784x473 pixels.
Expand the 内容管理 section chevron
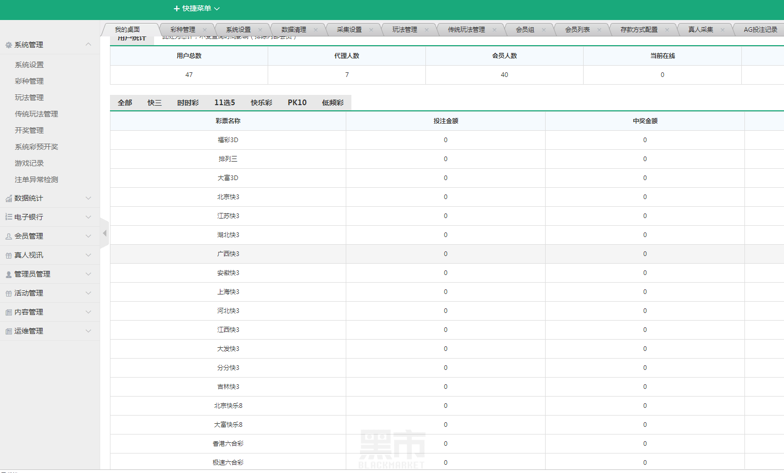(88, 312)
